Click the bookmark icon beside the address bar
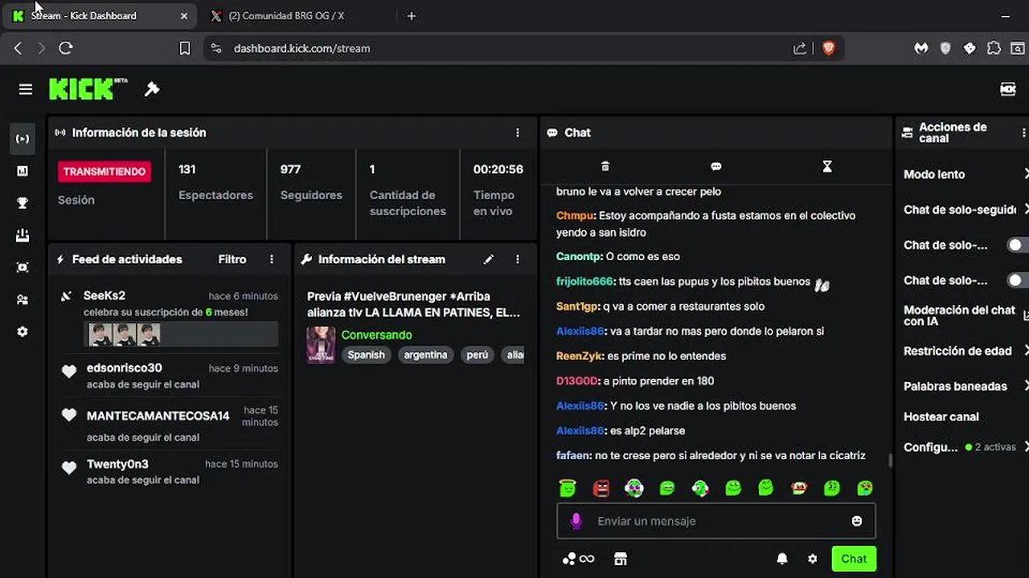The image size is (1029, 578). pyautogui.click(x=185, y=48)
